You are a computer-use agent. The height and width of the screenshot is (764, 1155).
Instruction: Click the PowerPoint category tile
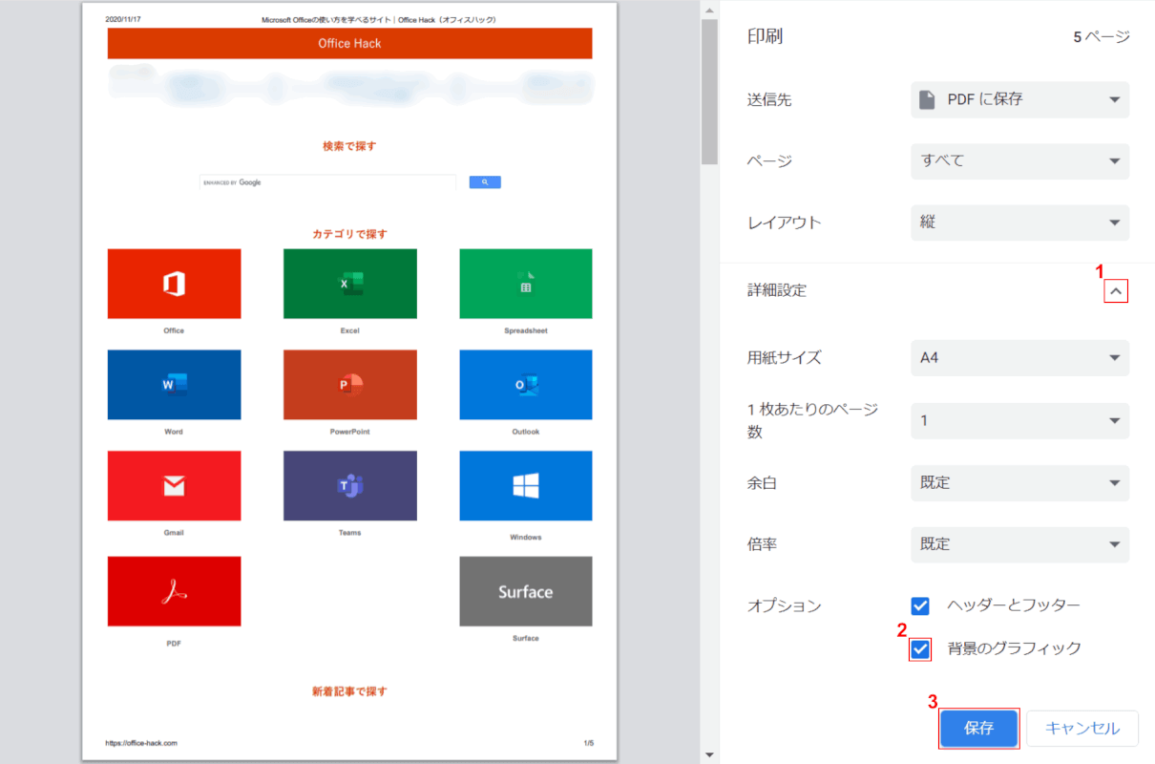click(350, 385)
